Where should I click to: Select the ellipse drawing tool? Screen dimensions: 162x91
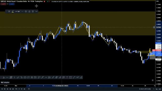[x=25, y=77]
